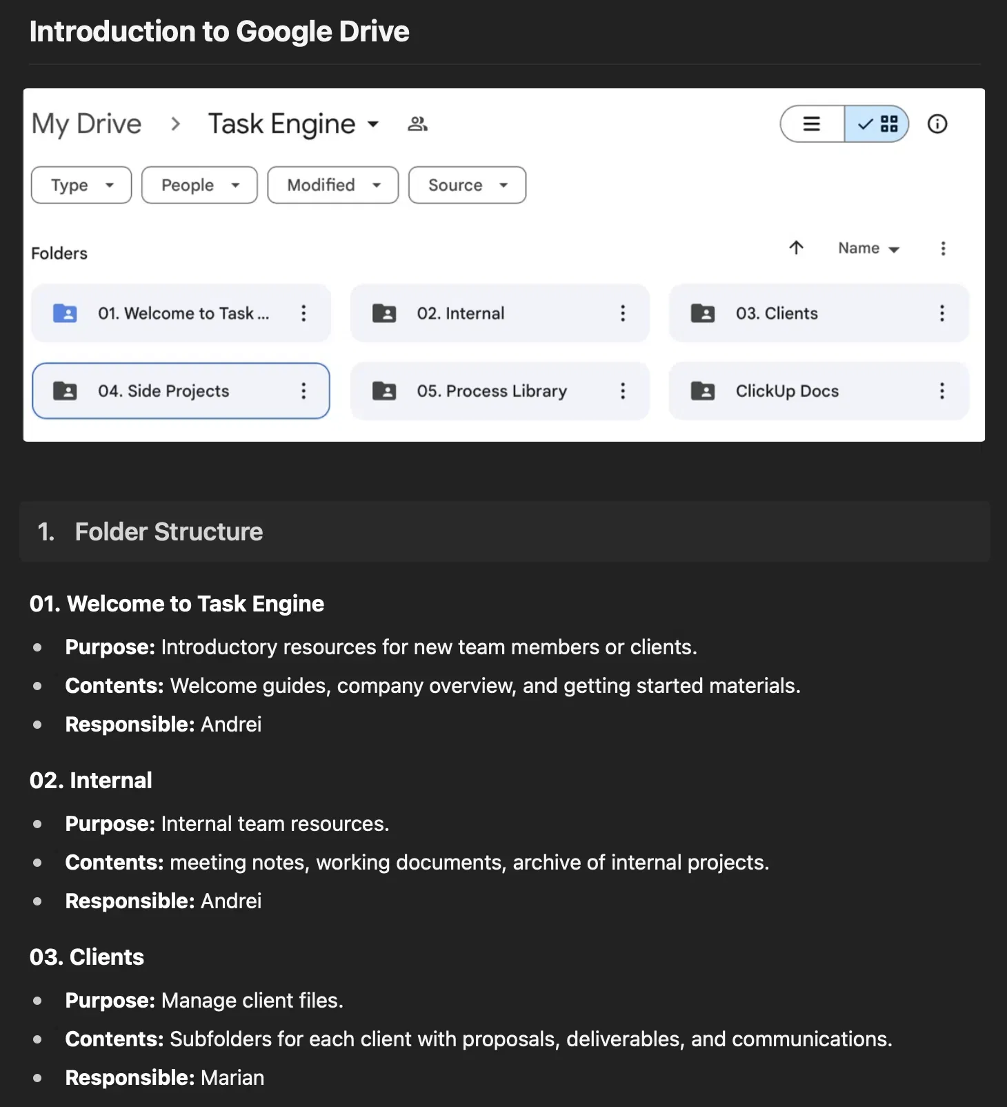This screenshot has height=1107, width=1007.
Task: Click the shared folder icon for ClickUp Docs
Action: (x=703, y=391)
